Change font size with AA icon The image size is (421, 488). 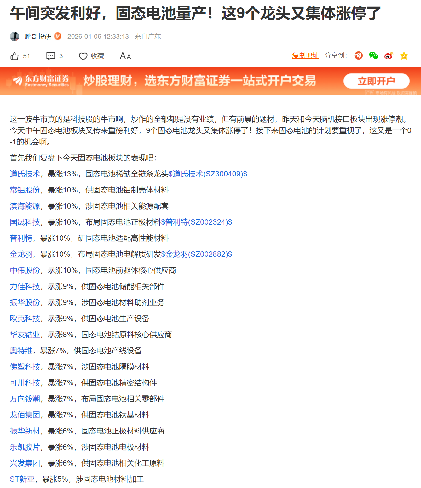tap(125, 56)
